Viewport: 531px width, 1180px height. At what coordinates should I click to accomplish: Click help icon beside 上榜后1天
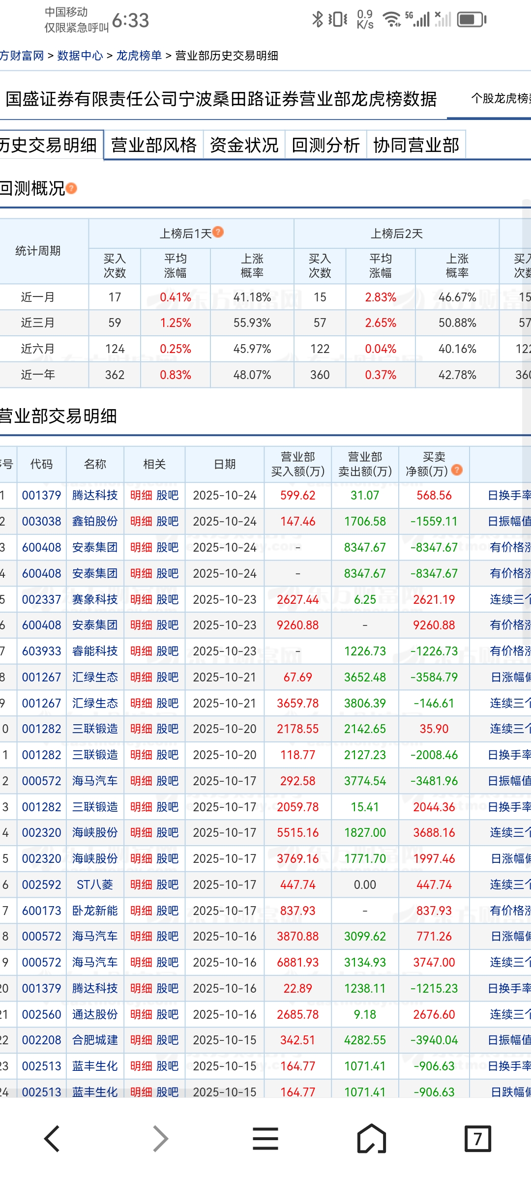coord(218,232)
